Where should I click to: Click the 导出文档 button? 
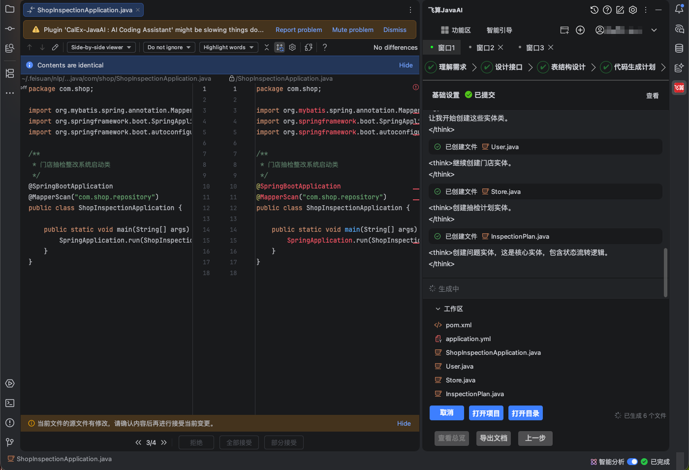pyautogui.click(x=494, y=438)
